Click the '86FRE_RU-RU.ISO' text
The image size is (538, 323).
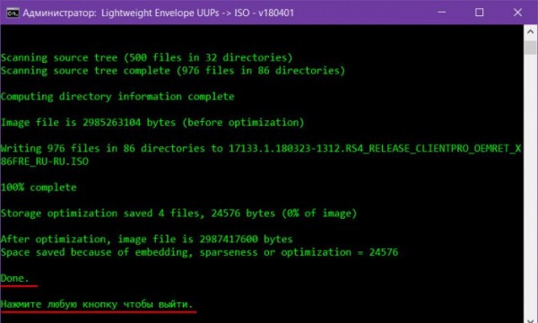coord(45,161)
